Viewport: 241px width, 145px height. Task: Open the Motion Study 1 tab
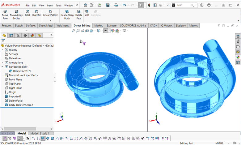pos(40,134)
